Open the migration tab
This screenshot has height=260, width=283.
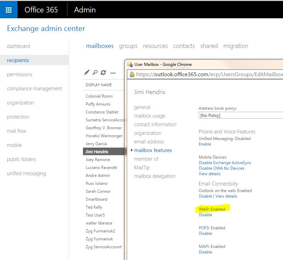236,46
